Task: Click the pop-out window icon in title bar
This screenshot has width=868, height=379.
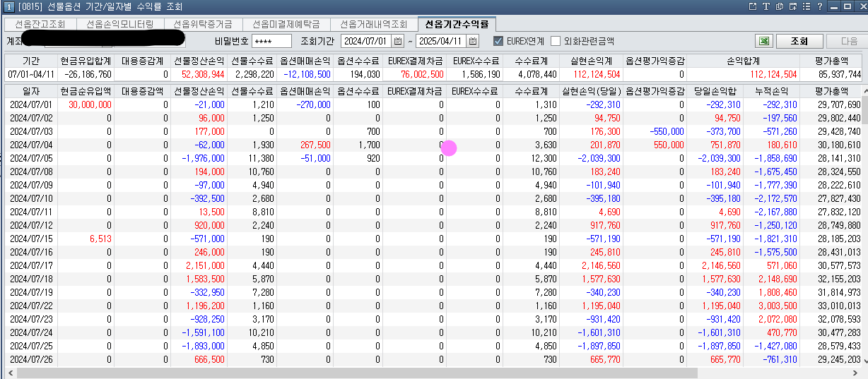Action: (753, 6)
